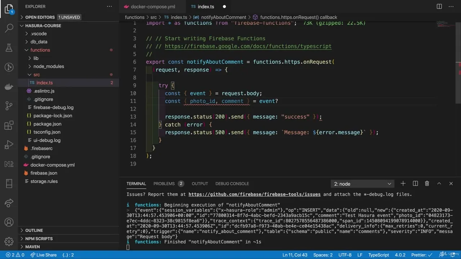Screen dimensions: 461x259
Task: Open the N2 extension icon
Action: click(9, 164)
